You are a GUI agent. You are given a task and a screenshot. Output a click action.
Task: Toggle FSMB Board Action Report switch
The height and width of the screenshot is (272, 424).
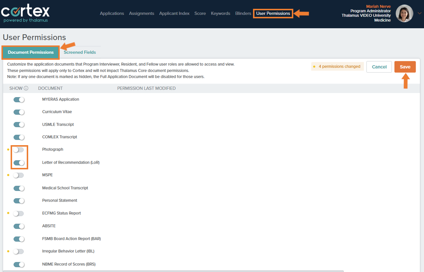coord(19,239)
